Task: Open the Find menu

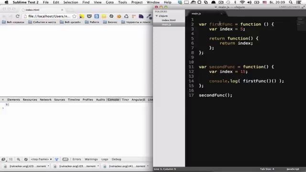Action: click(x=86, y=2)
